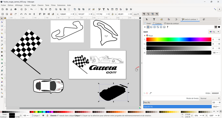Select the Node editing tool
Screen dimensions: 222x118
[x=2, y=22]
